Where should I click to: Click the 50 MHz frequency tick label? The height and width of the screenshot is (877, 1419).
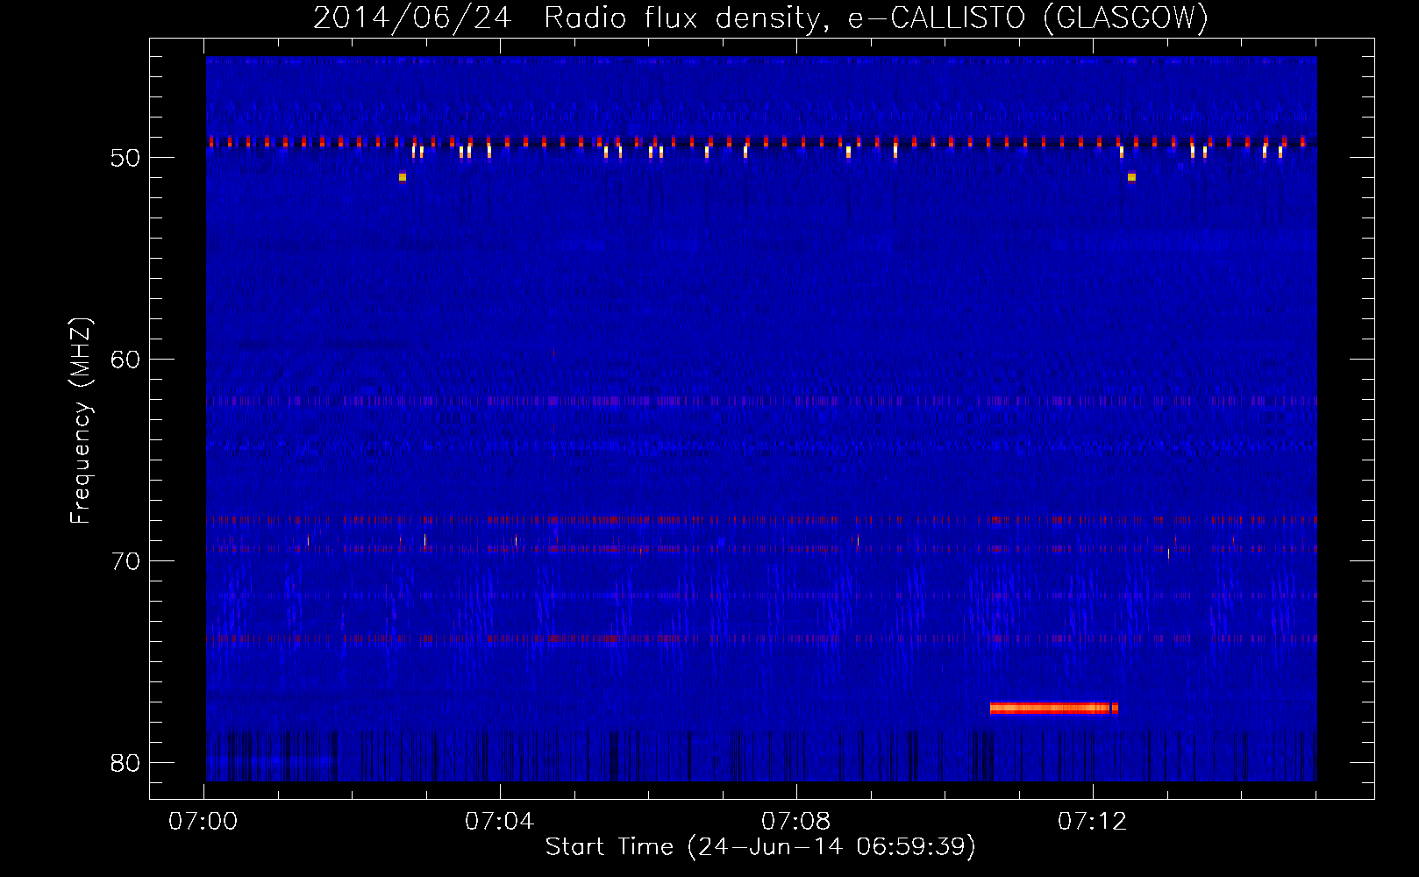pos(125,158)
